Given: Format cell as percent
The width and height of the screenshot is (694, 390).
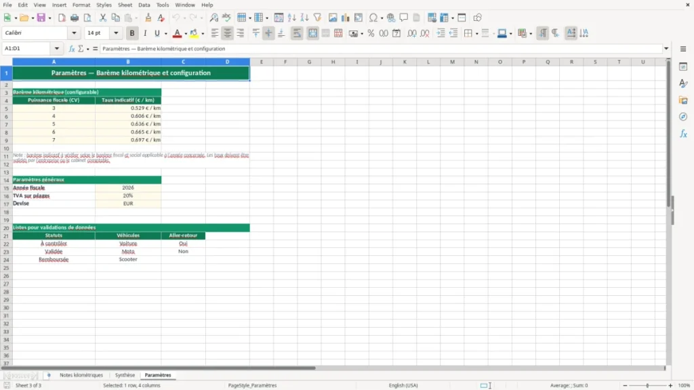Looking at the screenshot, I should (x=371, y=33).
